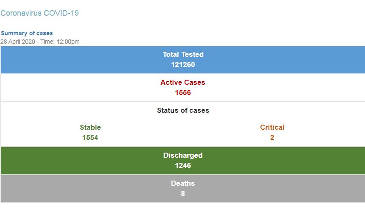Screen dimensions: 365x212
Task: Click the 28 April 2020 timestamp text
Action: (40, 42)
